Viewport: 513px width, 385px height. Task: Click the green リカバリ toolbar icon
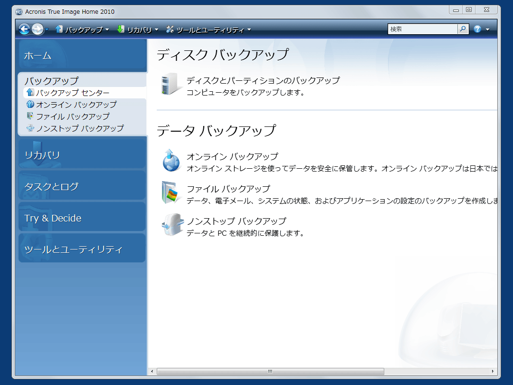click(121, 29)
